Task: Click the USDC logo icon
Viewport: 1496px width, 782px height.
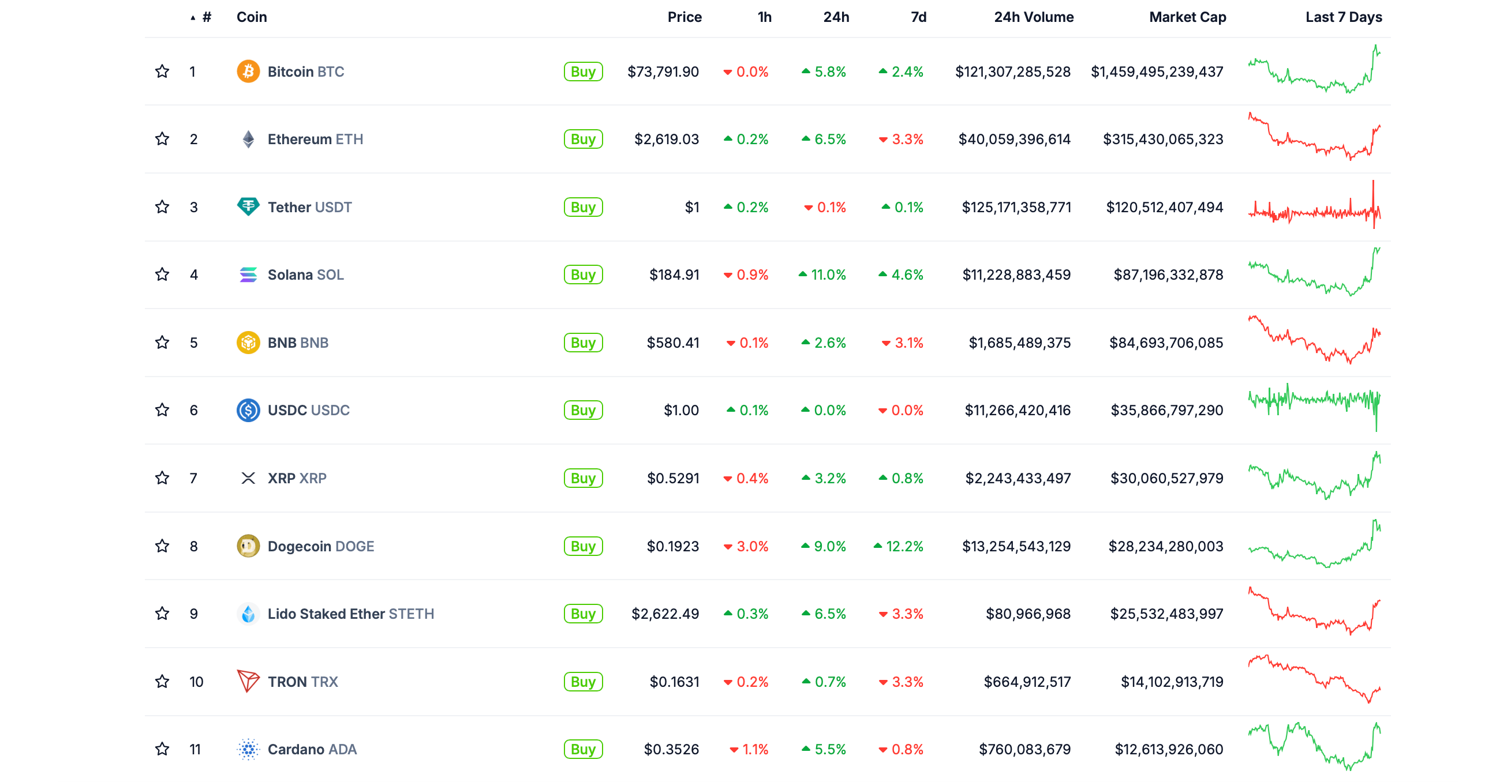Action: tap(248, 410)
